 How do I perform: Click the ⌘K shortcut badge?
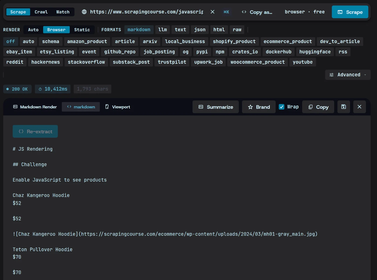[226, 12]
